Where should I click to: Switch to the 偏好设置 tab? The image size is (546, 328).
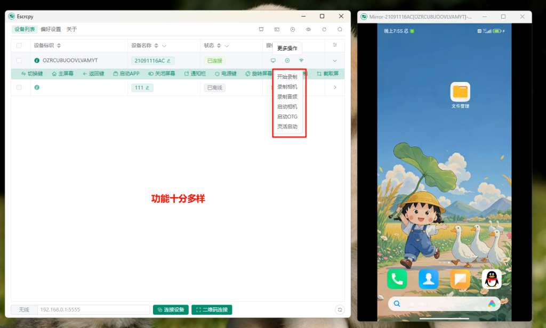[x=51, y=29]
